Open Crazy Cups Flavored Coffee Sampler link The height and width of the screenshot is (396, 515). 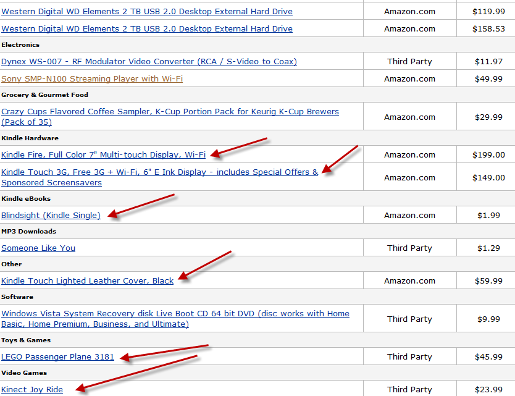170,112
